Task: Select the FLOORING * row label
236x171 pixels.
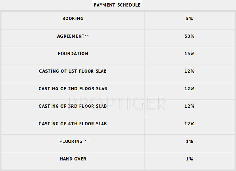Action: pyautogui.click(x=73, y=141)
